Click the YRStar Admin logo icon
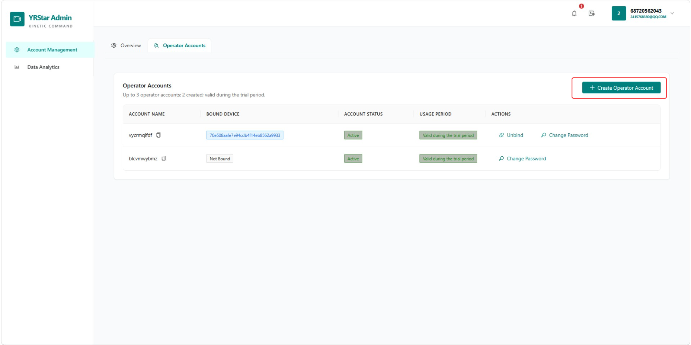 click(x=17, y=19)
